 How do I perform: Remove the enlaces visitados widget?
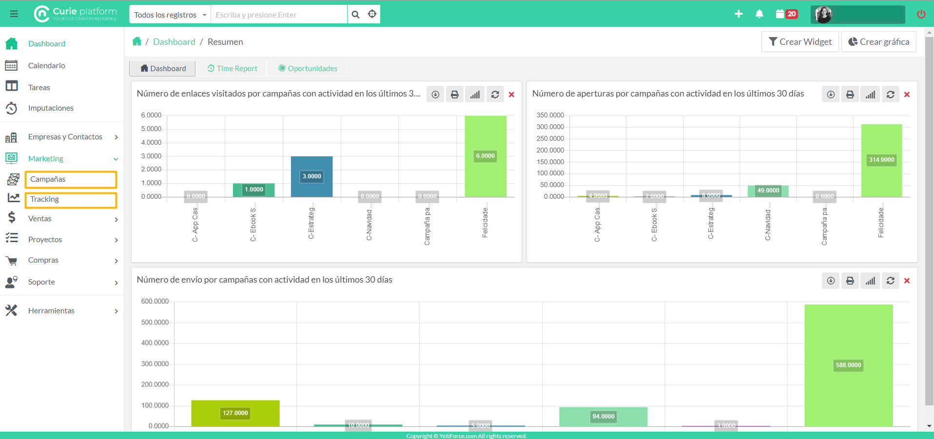tap(511, 95)
